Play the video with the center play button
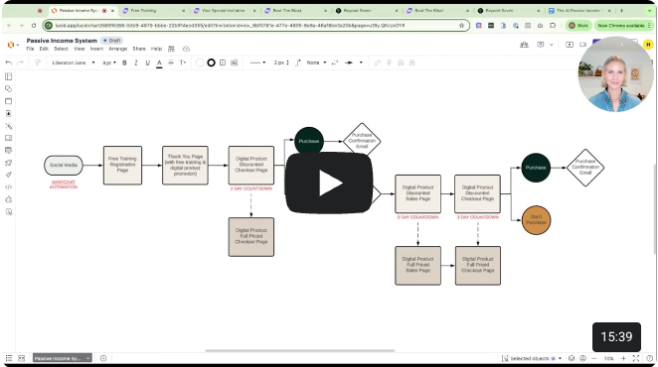 click(x=329, y=183)
